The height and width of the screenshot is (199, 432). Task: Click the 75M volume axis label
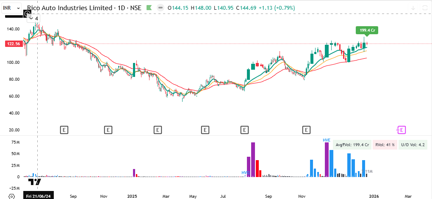click(15, 142)
